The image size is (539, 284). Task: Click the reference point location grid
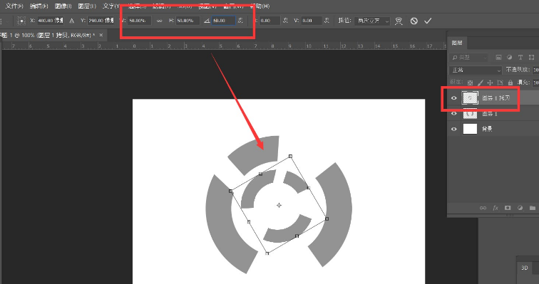[x=21, y=21]
